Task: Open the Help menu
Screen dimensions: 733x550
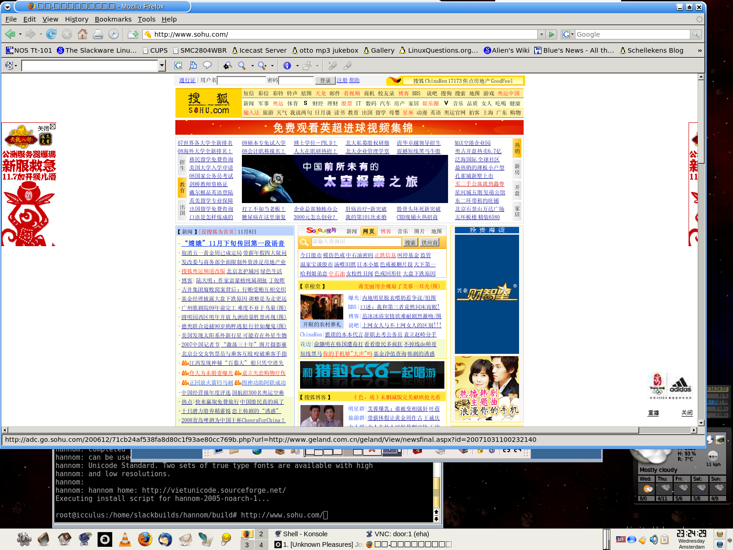Action: [169, 19]
